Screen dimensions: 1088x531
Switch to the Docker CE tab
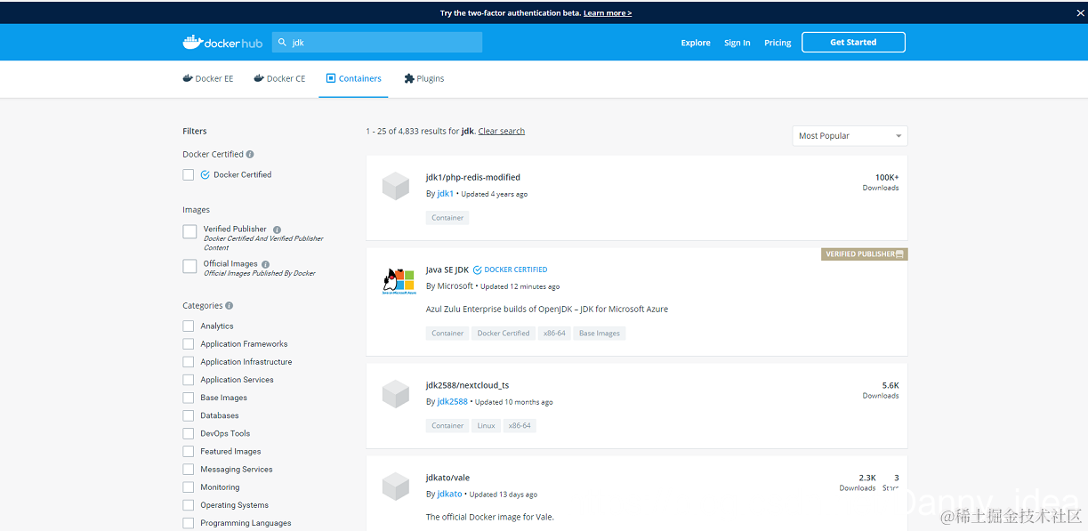(x=279, y=78)
